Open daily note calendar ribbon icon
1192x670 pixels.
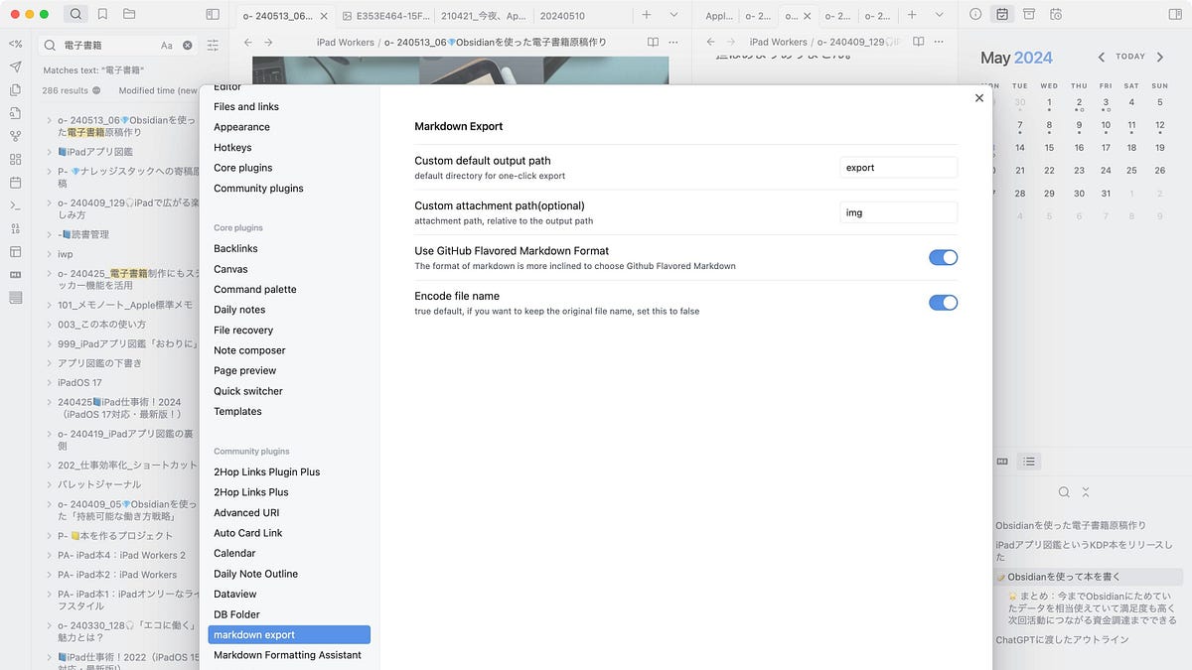tap(15, 183)
